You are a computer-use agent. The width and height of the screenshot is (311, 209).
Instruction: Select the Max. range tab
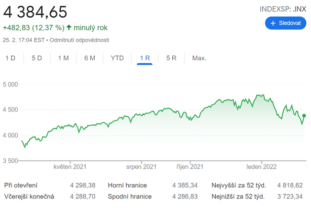(199, 58)
